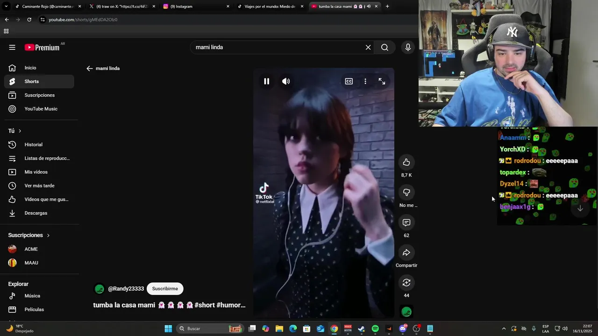Click the remix icon showing 44
This screenshot has width=598, height=336.
click(406, 283)
